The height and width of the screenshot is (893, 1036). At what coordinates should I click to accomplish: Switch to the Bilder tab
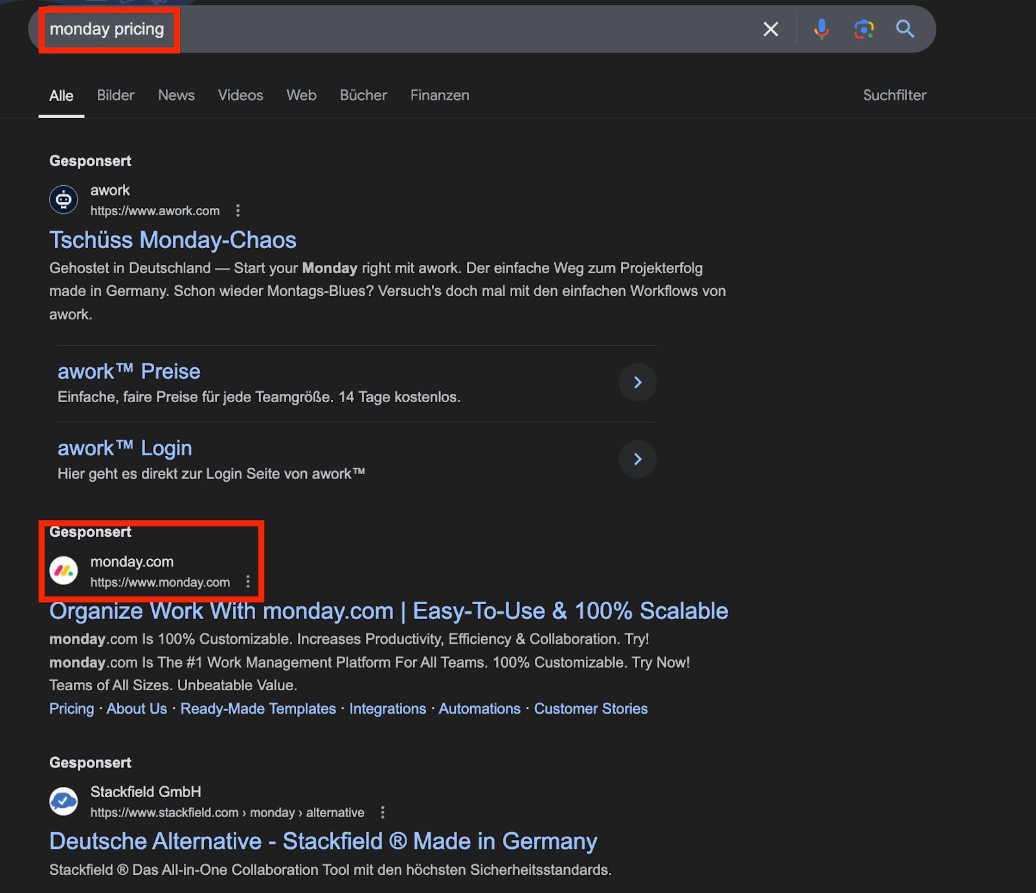115,95
